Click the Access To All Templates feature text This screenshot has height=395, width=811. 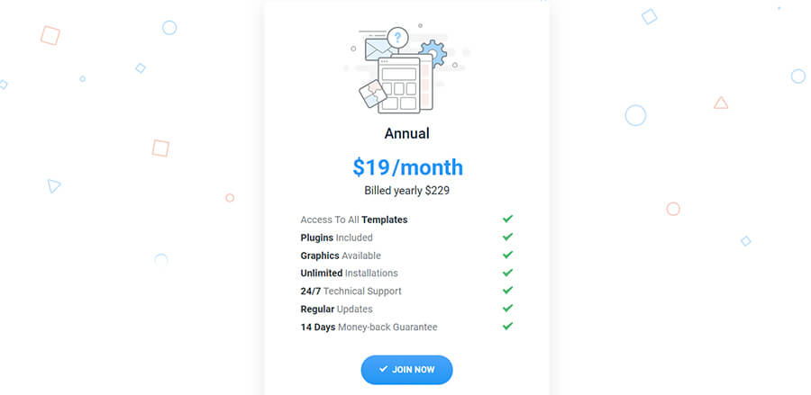point(354,220)
